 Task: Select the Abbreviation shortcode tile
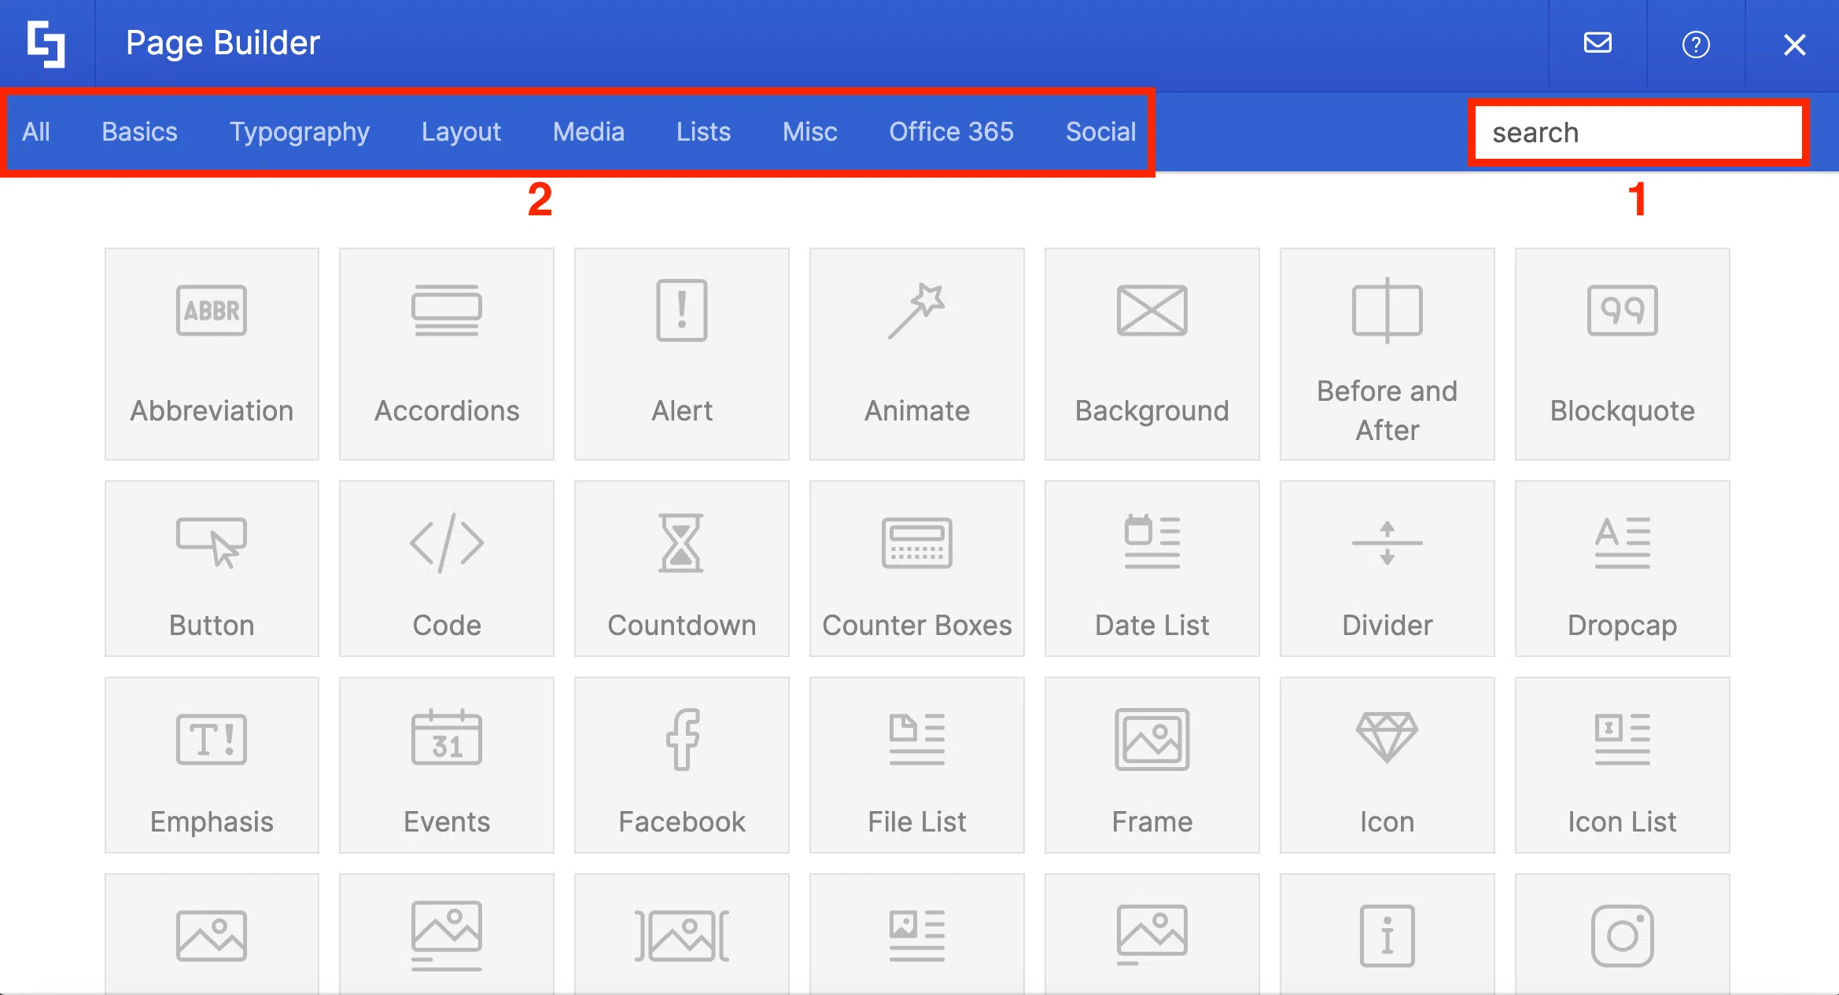pyautogui.click(x=212, y=354)
